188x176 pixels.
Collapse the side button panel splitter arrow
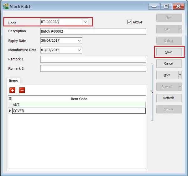[x=152, y=92]
